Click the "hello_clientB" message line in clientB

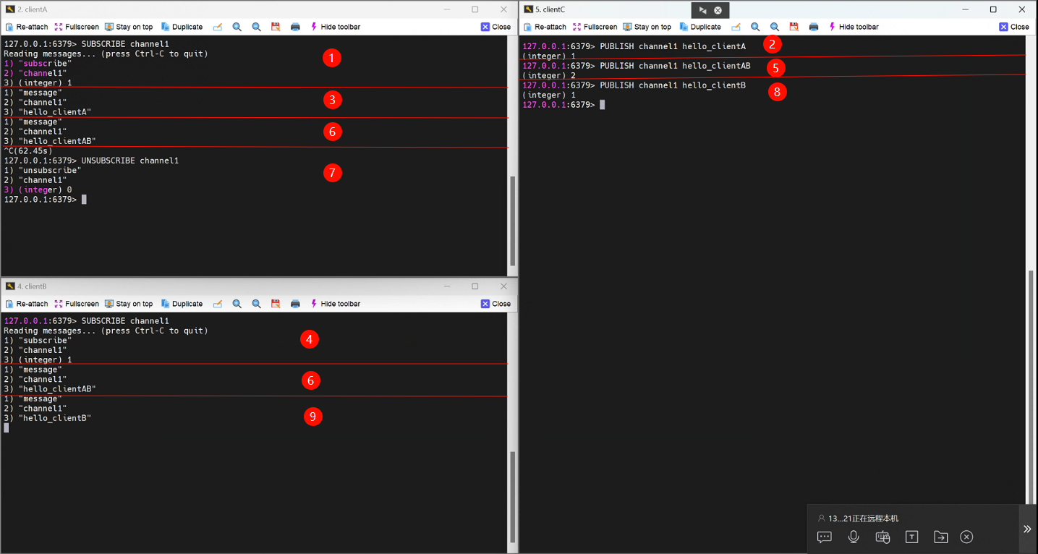[48, 418]
